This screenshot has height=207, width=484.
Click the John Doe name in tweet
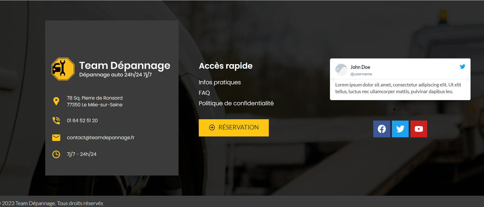360,67
